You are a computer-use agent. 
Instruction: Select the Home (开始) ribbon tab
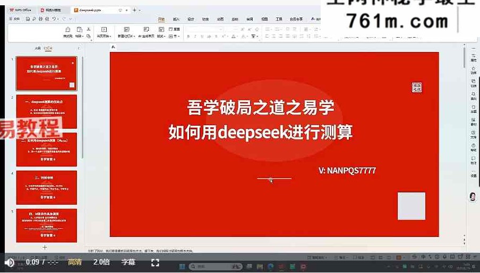161,19
